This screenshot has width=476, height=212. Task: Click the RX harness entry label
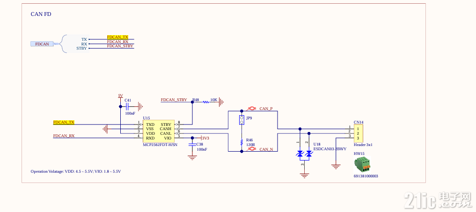tap(84, 44)
